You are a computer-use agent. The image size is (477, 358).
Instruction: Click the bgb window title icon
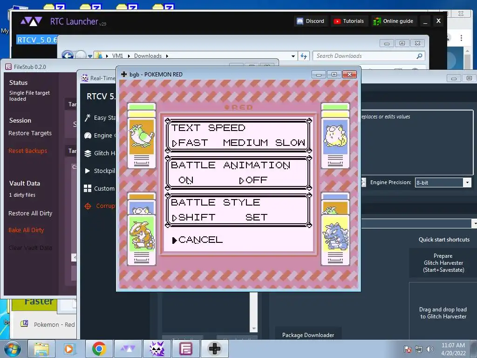[x=124, y=74]
